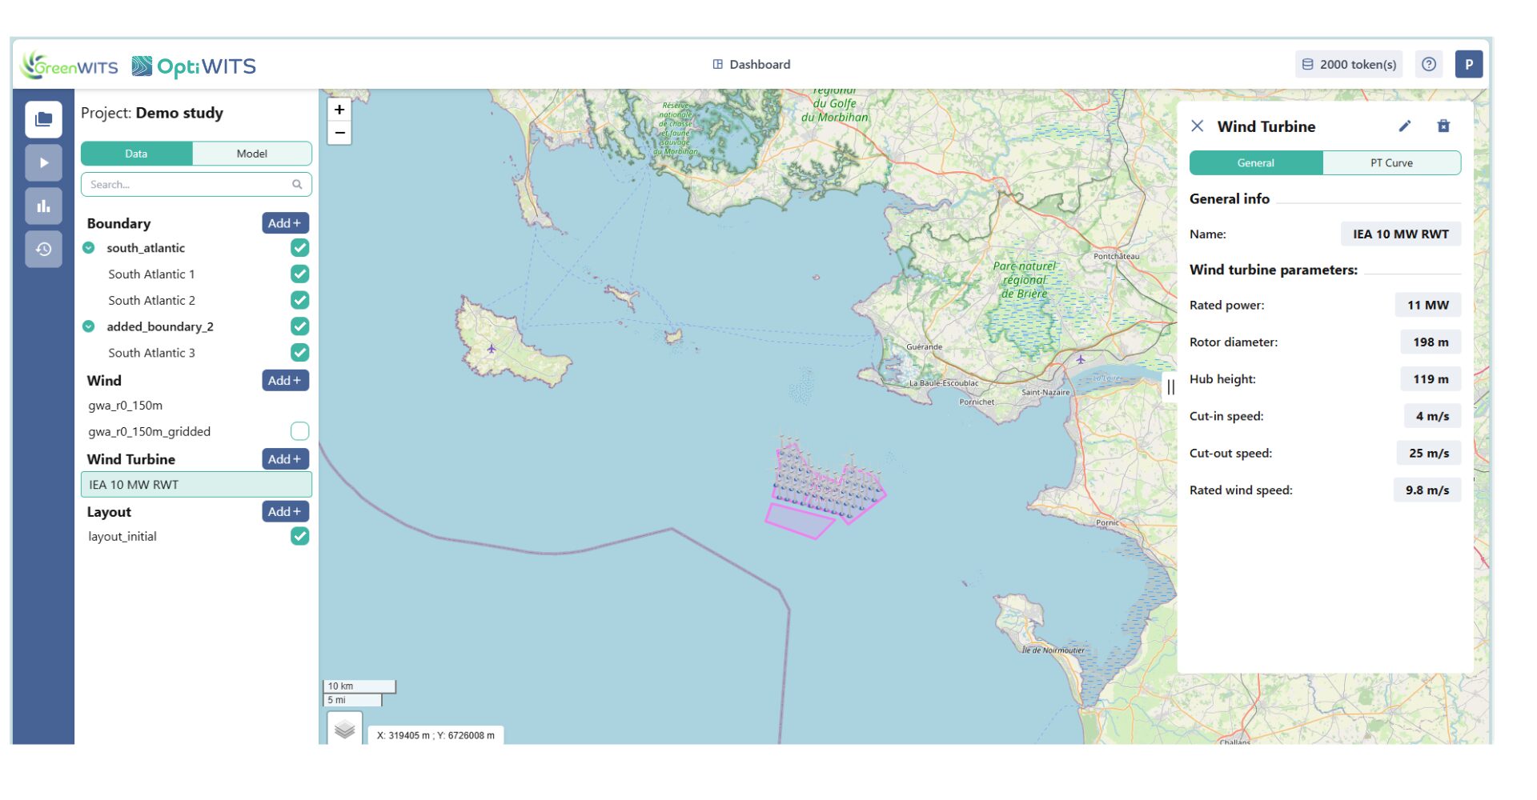This screenshot has width=1537, height=800.
Task: Switch to the Model tab
Action: tap(252, 154)
